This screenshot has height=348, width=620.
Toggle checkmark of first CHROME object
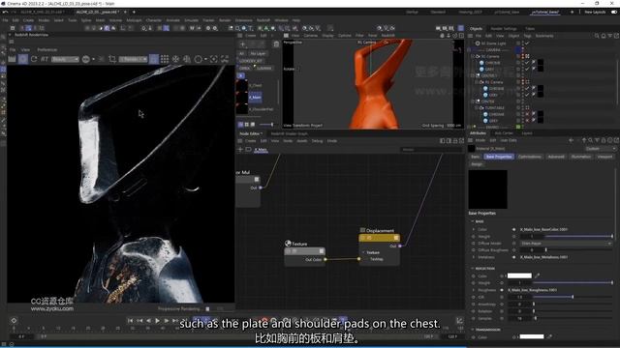coord(527,63)
